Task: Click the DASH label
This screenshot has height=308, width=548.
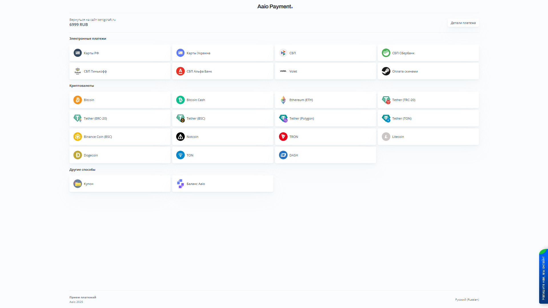Action: (294, 155)
